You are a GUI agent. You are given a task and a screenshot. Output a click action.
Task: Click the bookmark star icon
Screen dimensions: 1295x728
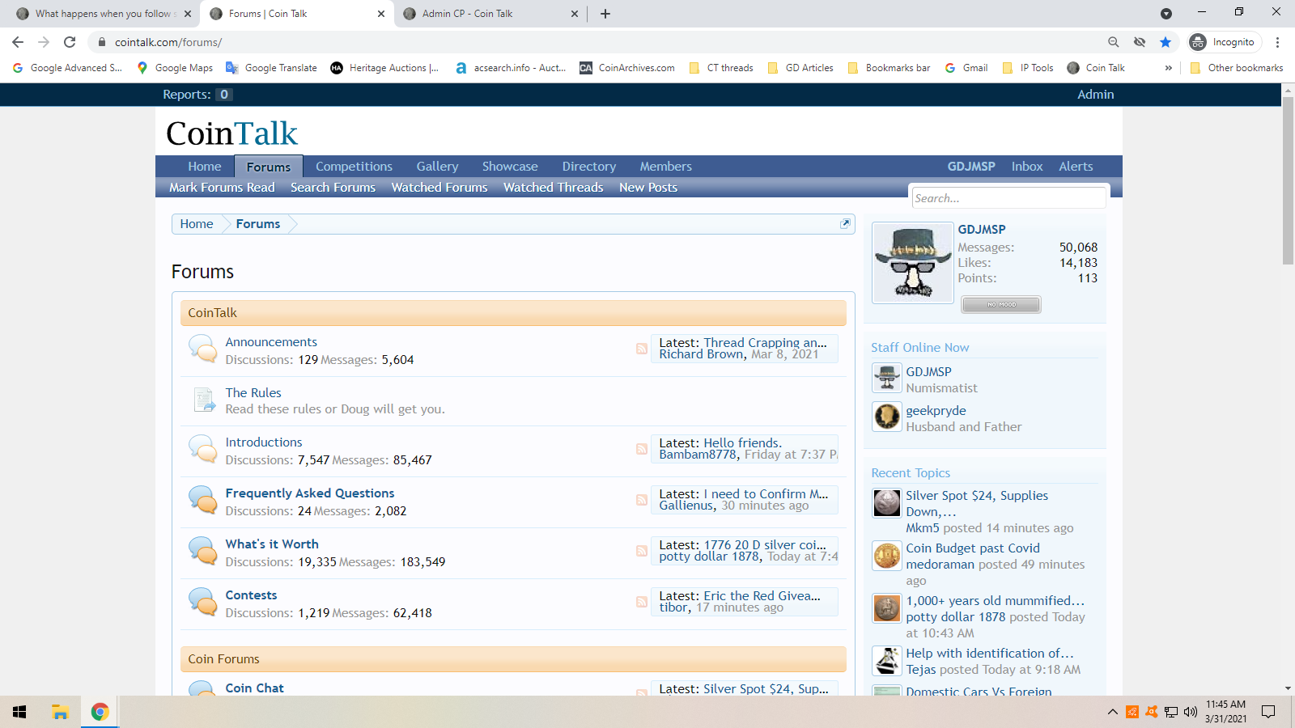[1165, 42]
